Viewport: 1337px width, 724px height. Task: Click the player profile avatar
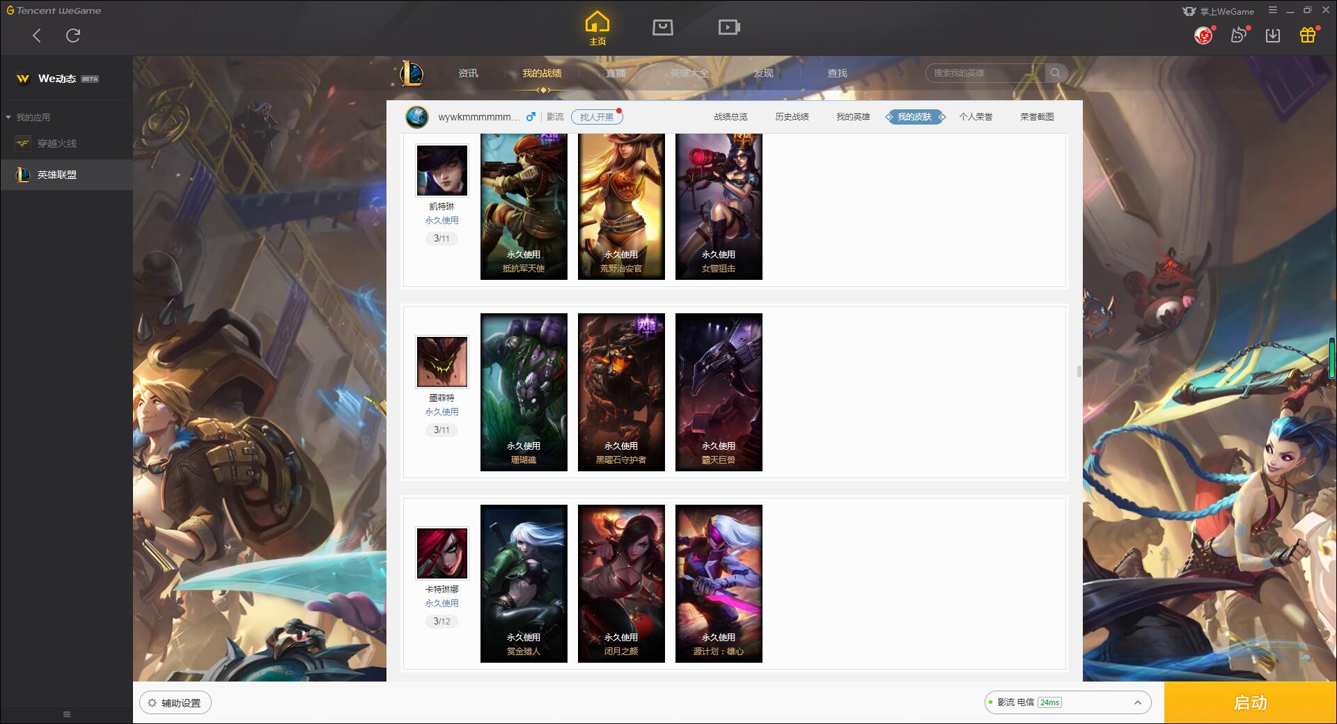click(x=417, y=117)
